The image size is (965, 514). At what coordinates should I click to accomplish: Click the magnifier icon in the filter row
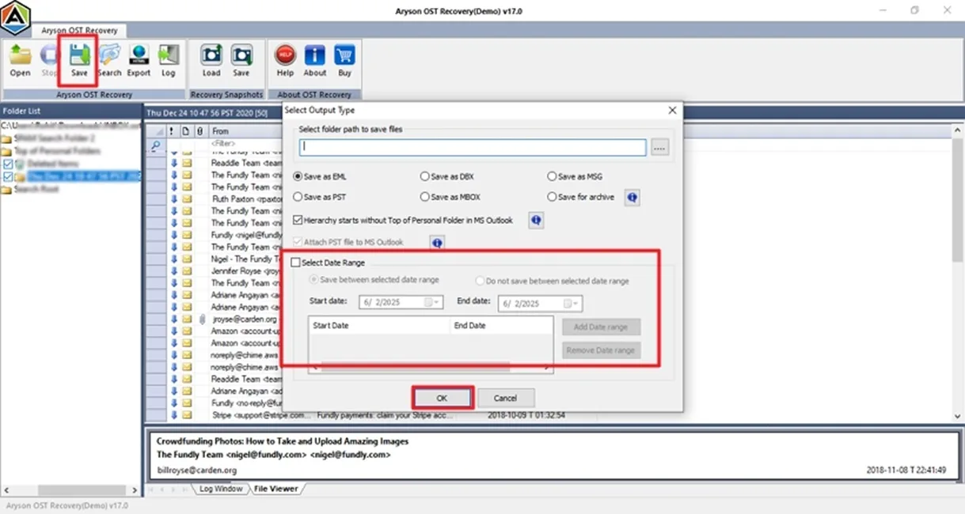point(156,145)
